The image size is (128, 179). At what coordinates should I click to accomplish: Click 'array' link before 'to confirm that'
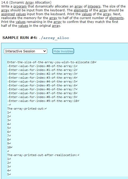[58, 22]
